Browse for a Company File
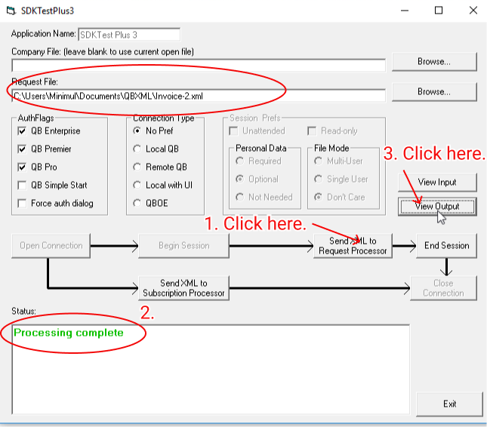This screenshot has height=427, width=487. (x=434, y=62)
